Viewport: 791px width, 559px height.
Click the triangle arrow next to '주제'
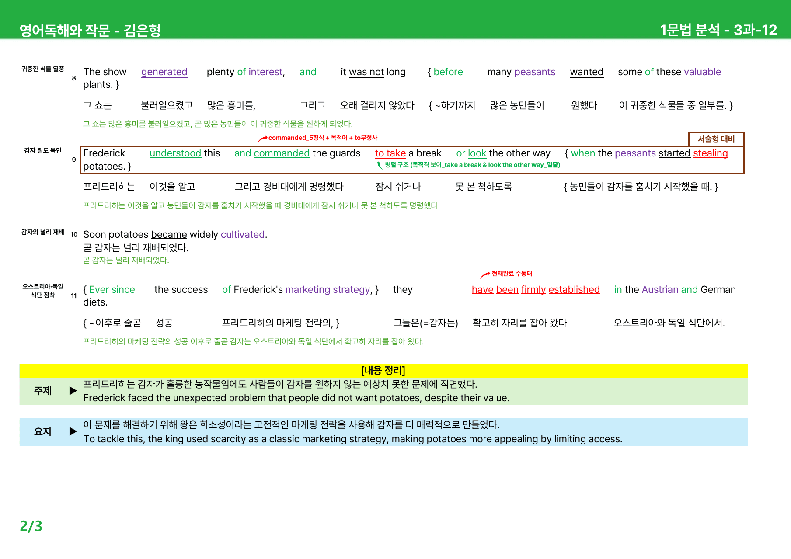[73, 390]
